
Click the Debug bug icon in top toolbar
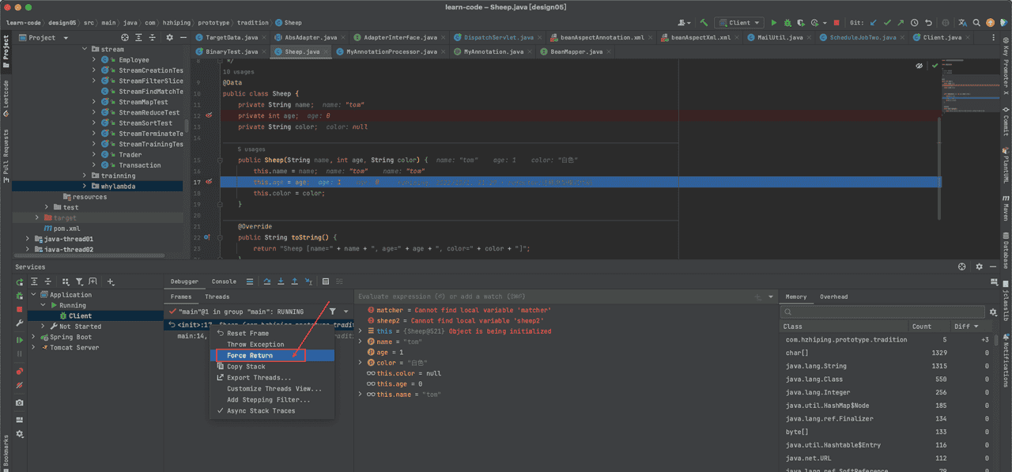787,23
